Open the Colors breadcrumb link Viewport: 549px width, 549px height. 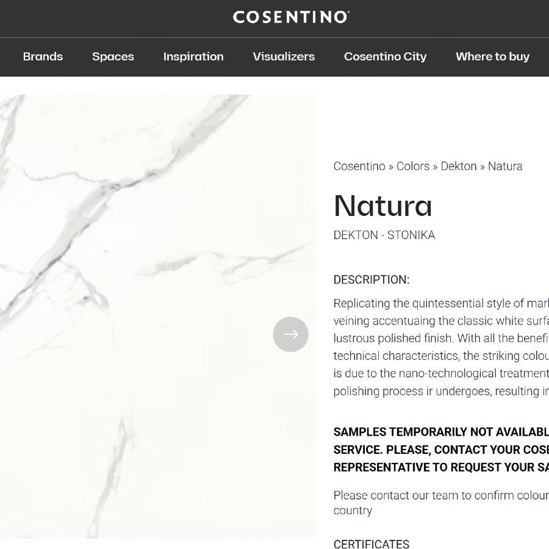tap(412, 166)
